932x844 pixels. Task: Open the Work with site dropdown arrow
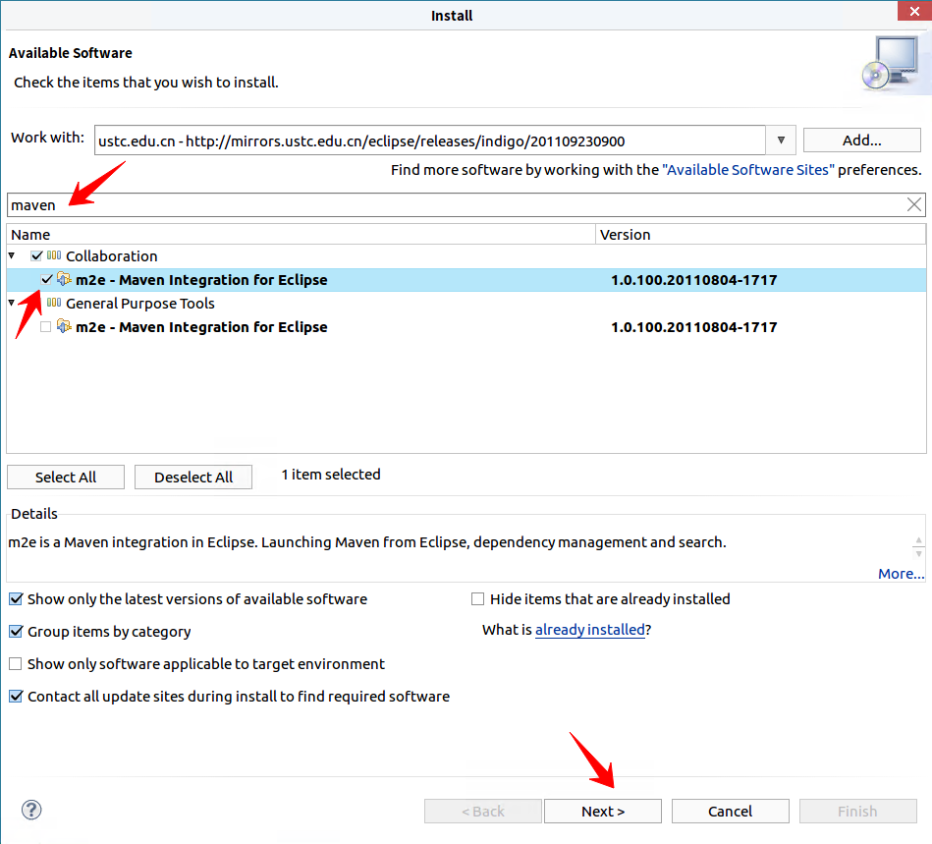pos(781,141)
